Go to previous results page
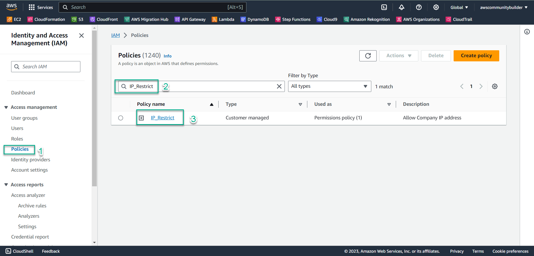 [462, 86]
